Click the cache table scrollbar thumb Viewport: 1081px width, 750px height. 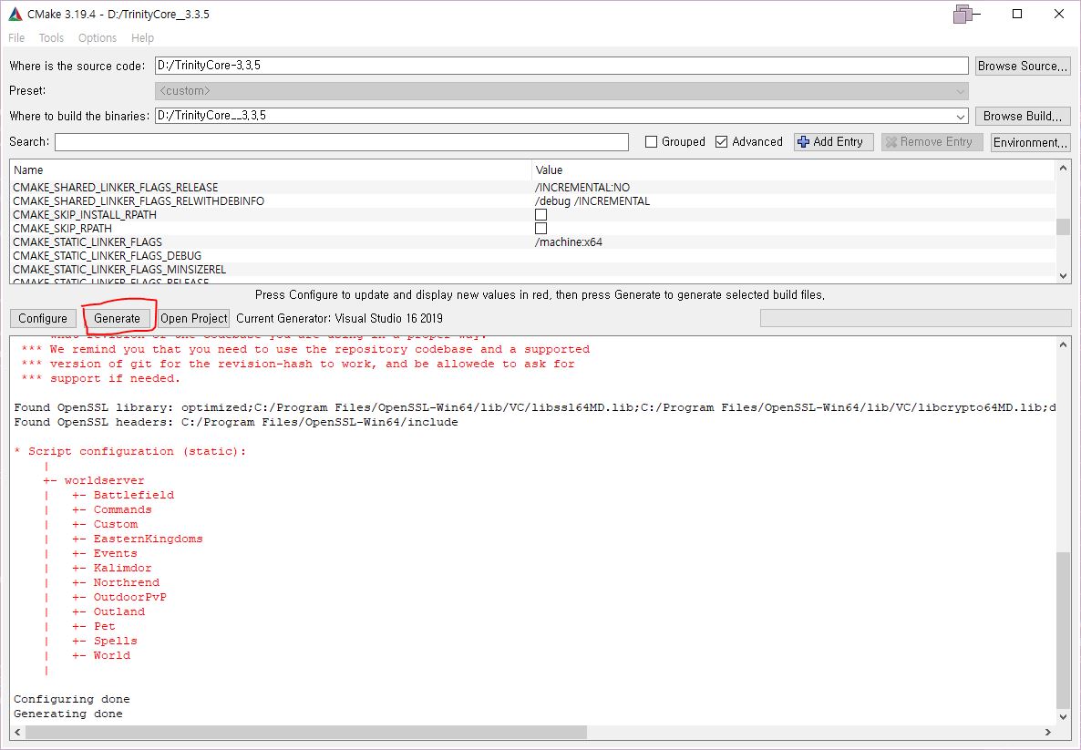(1063, 227)
